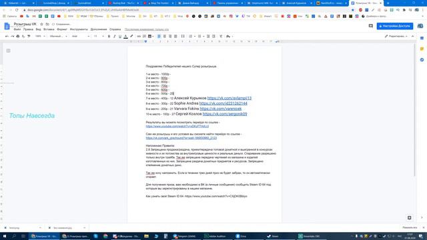Open the Windows Start menu
Image resolution: width=427 pixels, height=240 pixels.
point(5,236)
